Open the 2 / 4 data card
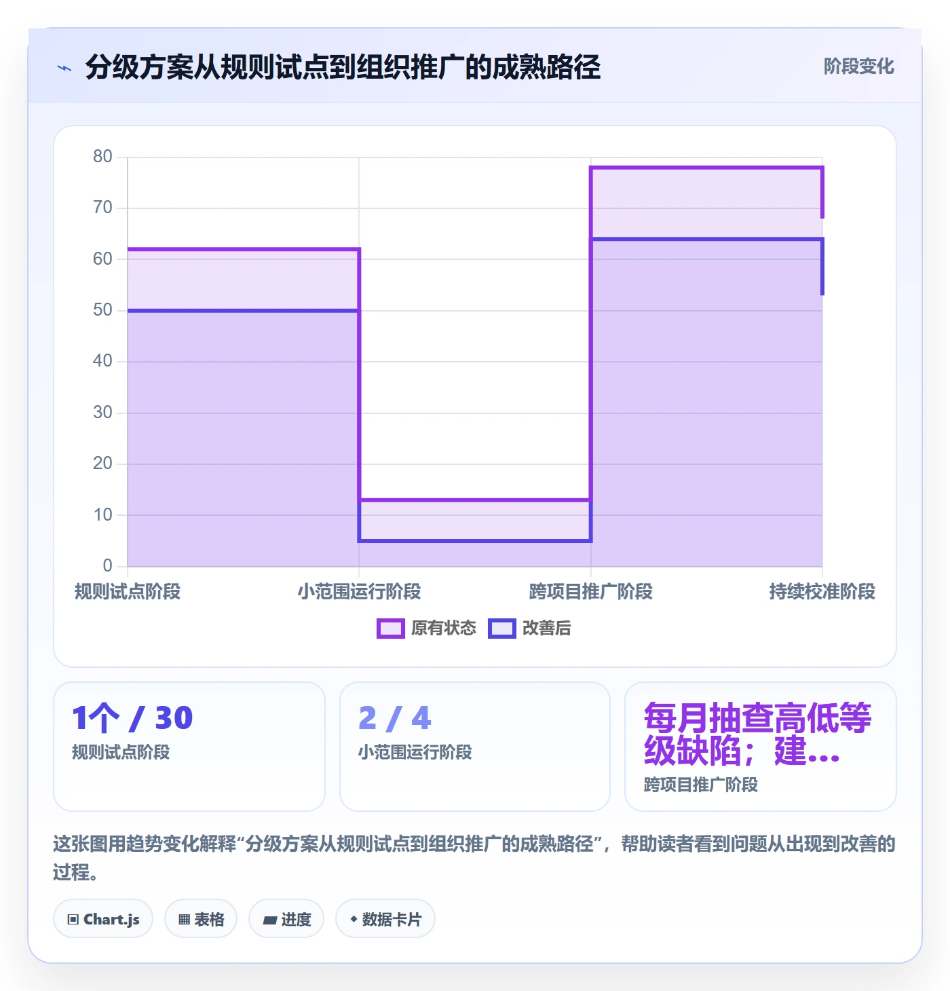This screenshot has width=950, height=991. click(x=475, y=747)
